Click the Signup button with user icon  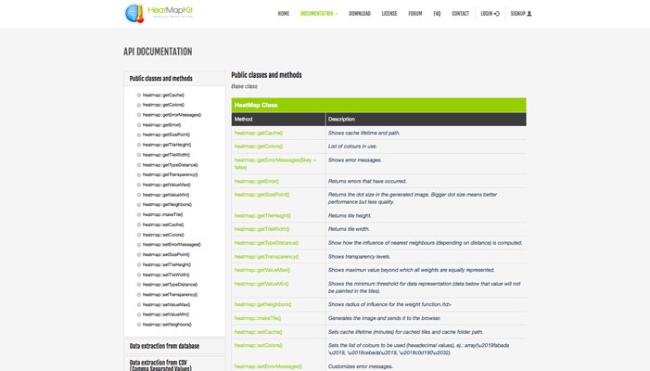point(521,14)
